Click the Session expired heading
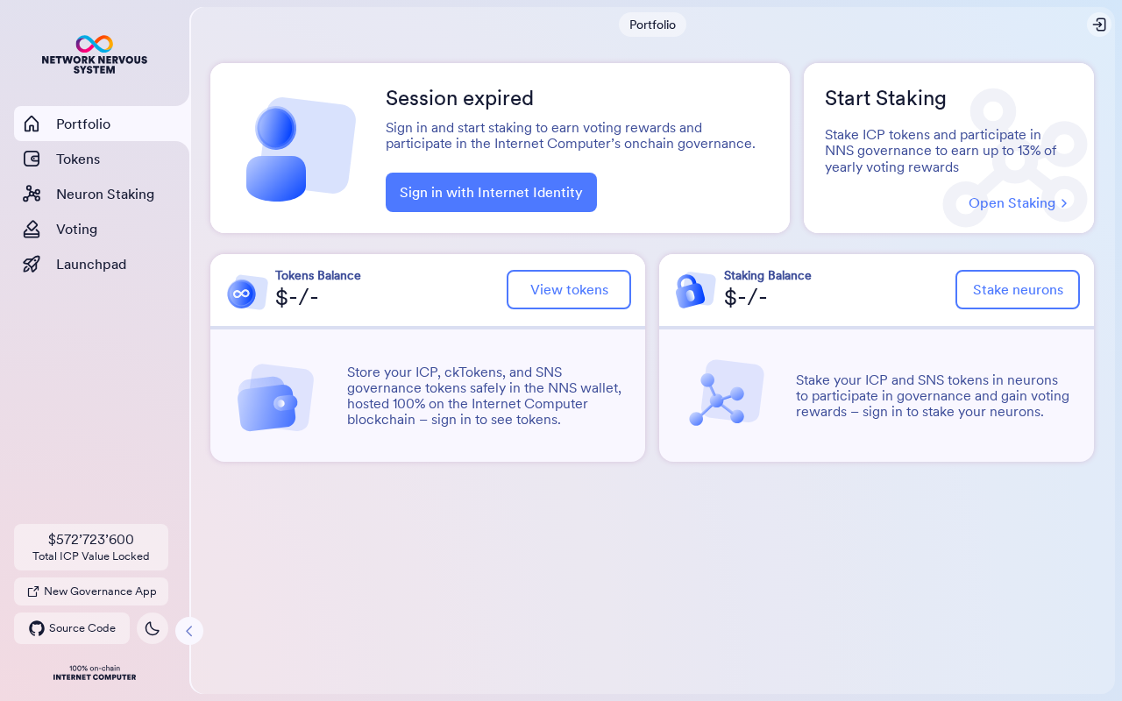Screen dimensions: 1122x701 pos(459,98)
